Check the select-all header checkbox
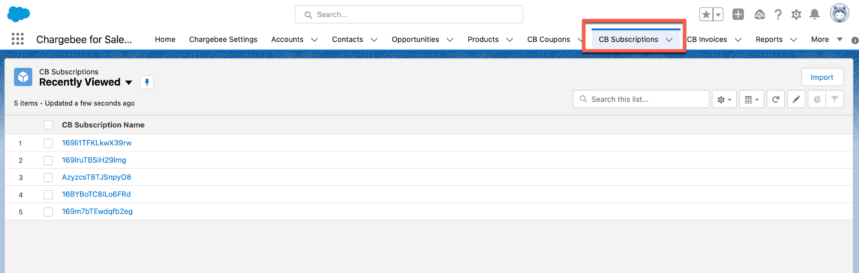Screen dimensions: 859x273 [48, 125]
